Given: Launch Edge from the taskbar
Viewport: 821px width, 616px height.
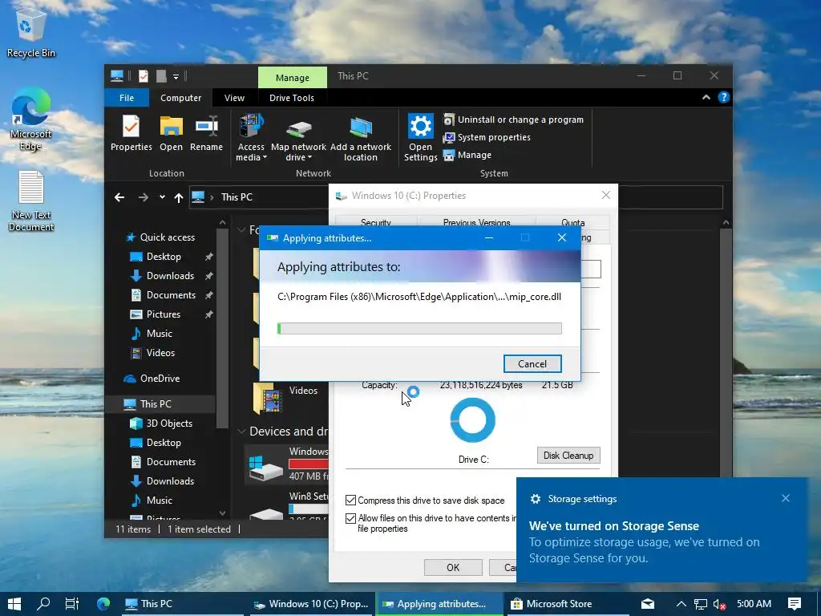Looking at the screenshot, I should pos(103,604).
